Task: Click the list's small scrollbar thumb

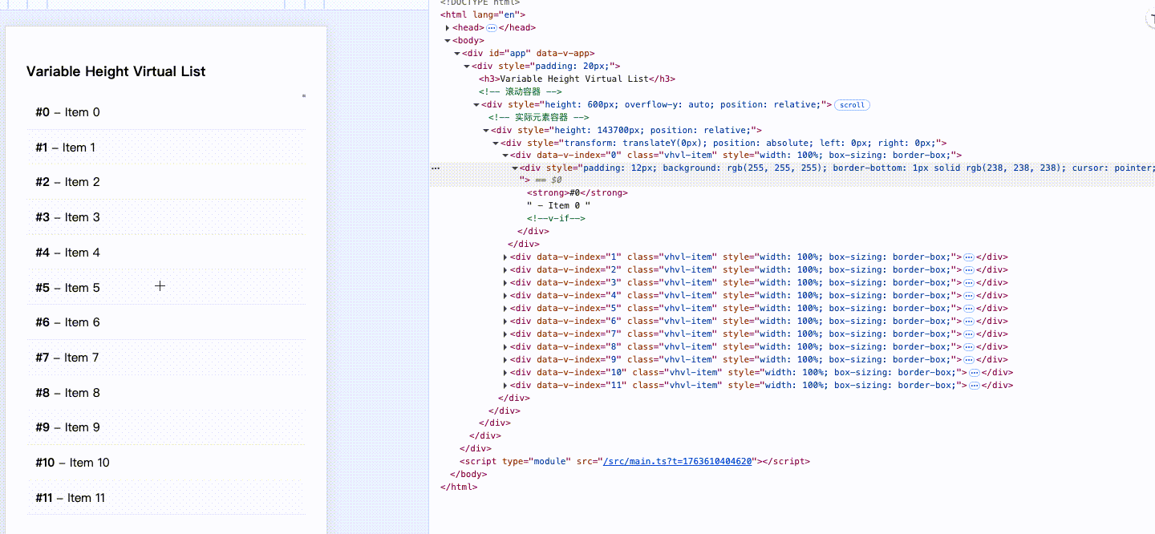Action: (x=304, y=96)
